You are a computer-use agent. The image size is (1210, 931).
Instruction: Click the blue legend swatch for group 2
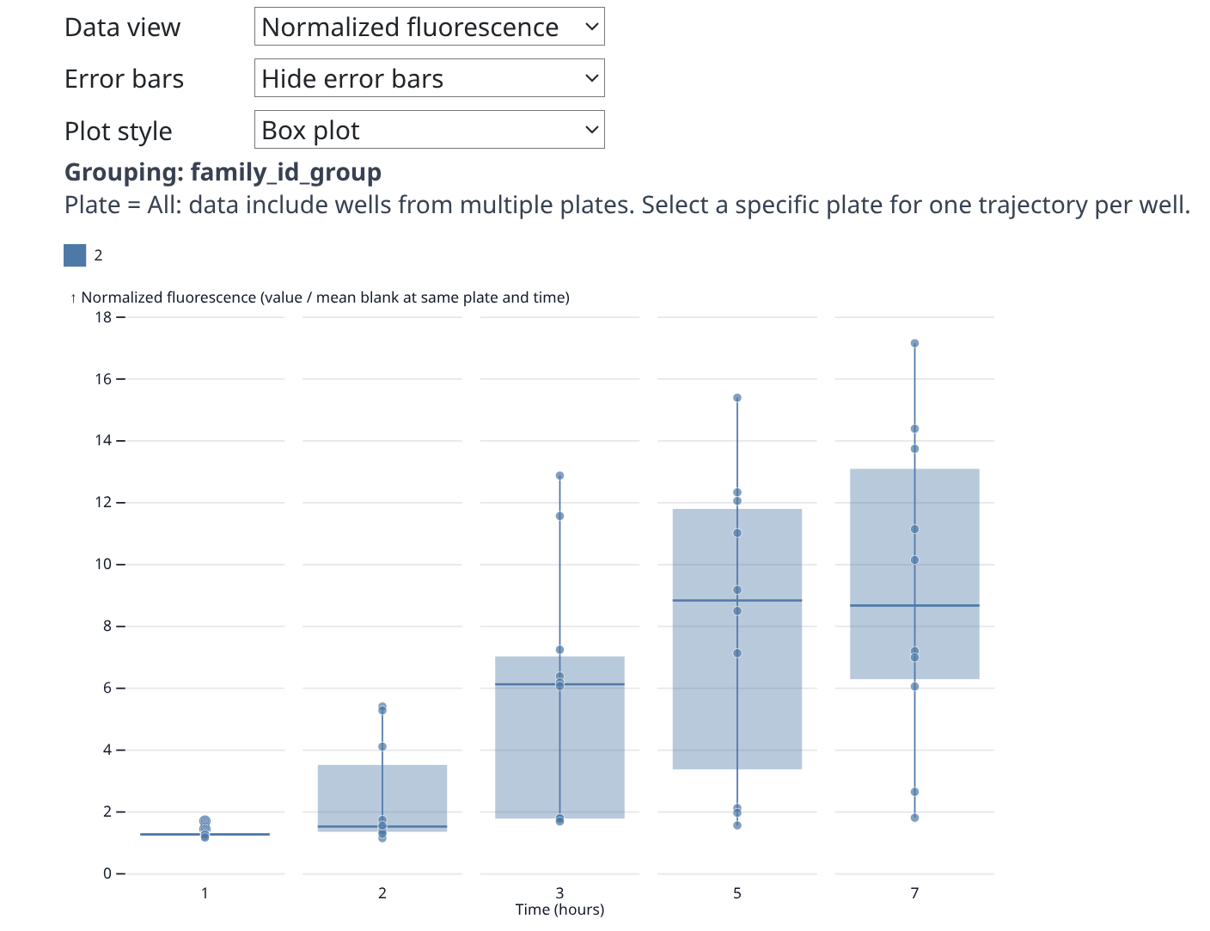click(x=75, y=255)
